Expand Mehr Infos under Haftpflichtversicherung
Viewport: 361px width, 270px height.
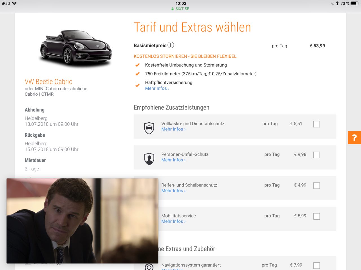tap(157, 88)
